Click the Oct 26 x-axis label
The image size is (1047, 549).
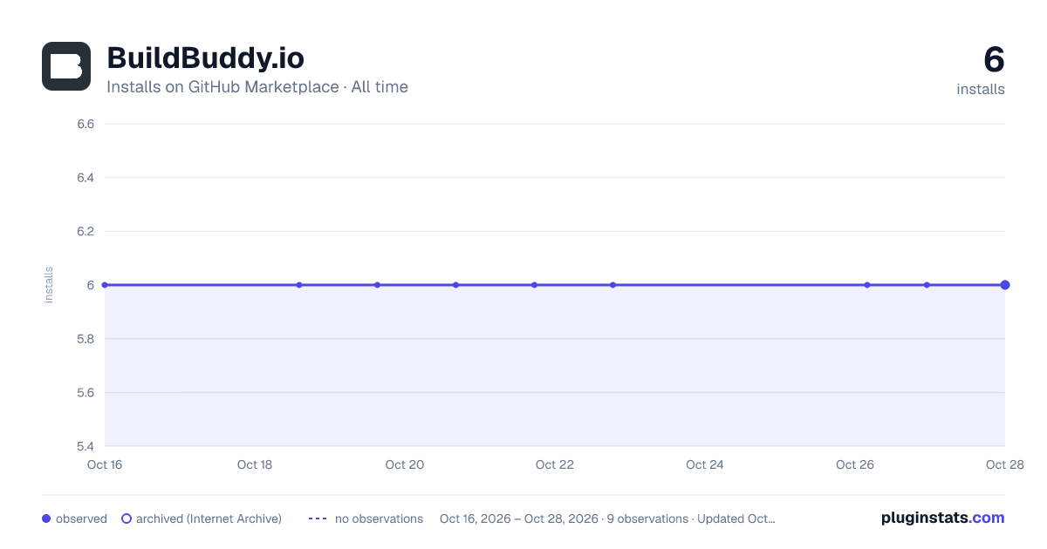click(855, 464)
